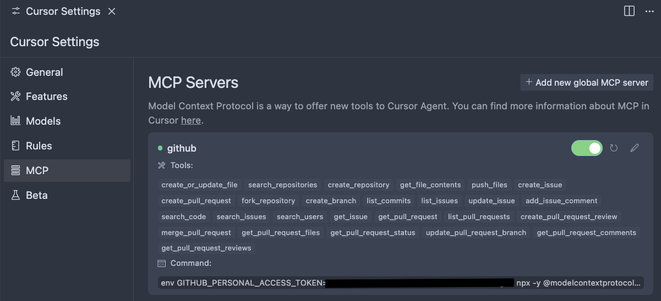Select the MCP settings section
This screenshot has height=301, width=661.
point(37,170)
